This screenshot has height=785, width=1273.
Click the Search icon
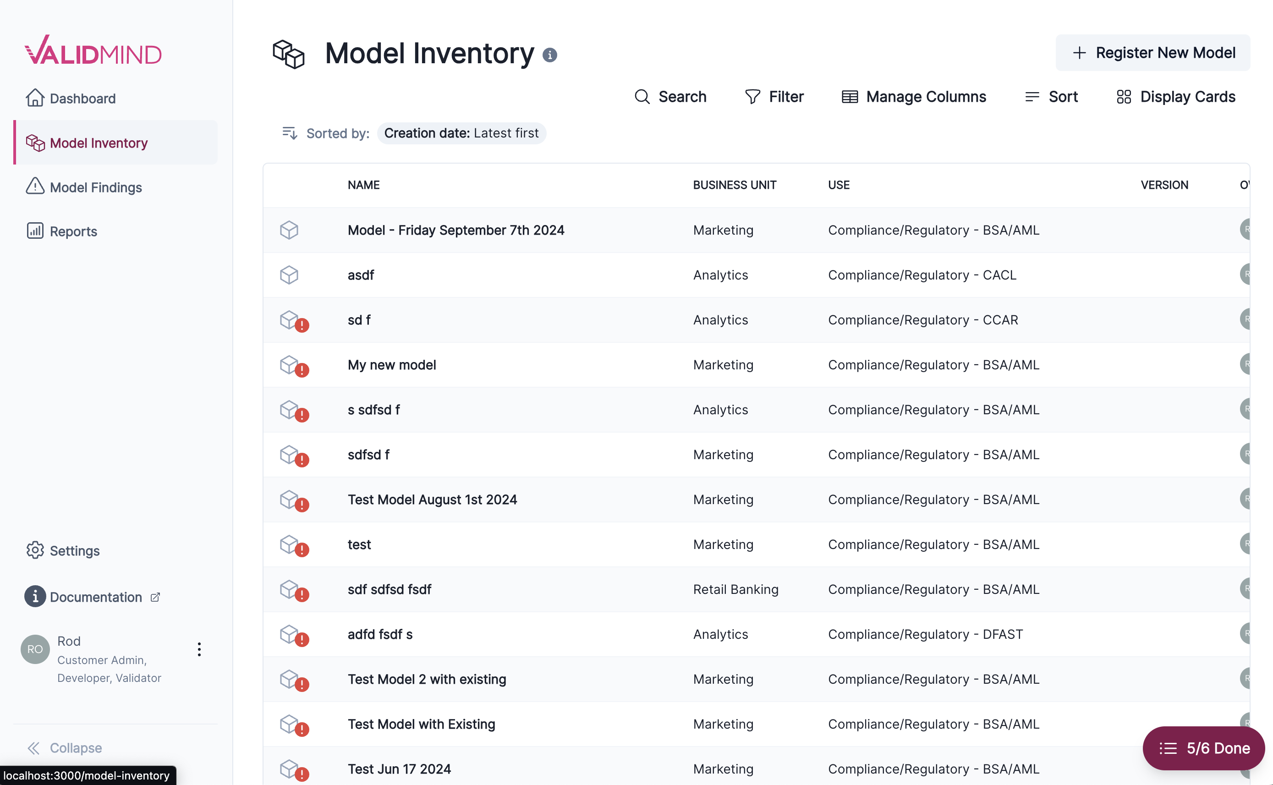pos(642,97)
